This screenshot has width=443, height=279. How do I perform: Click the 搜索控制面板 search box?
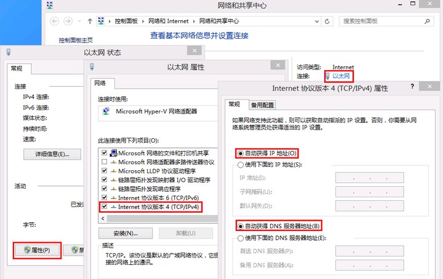pyautogui.click(x=386, y=21)
